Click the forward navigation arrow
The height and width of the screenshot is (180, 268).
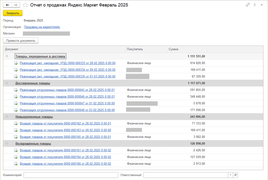click(x=16, y=5)
